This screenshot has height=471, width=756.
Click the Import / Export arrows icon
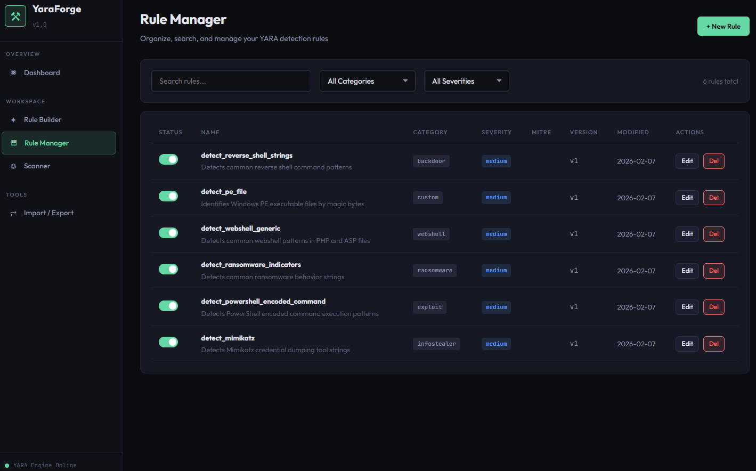(x=13, y=213)
